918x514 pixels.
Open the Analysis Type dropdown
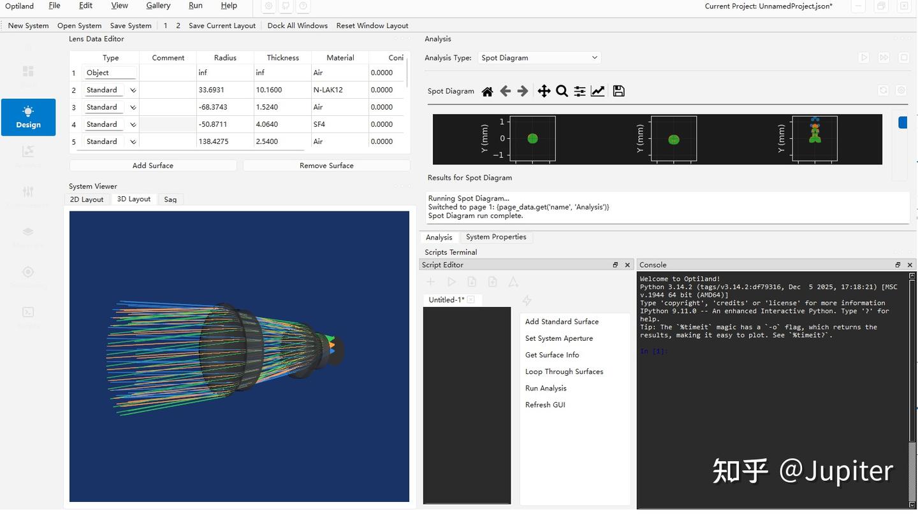539,58
